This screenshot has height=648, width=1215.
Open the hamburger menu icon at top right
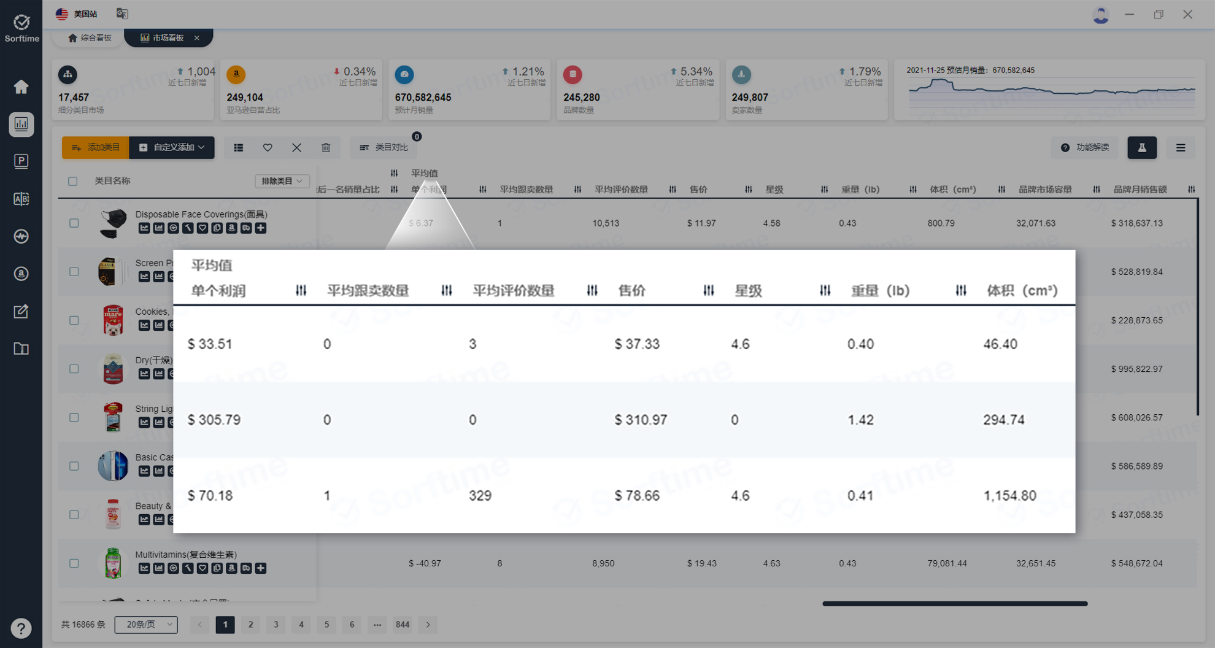coord(1181,147)
